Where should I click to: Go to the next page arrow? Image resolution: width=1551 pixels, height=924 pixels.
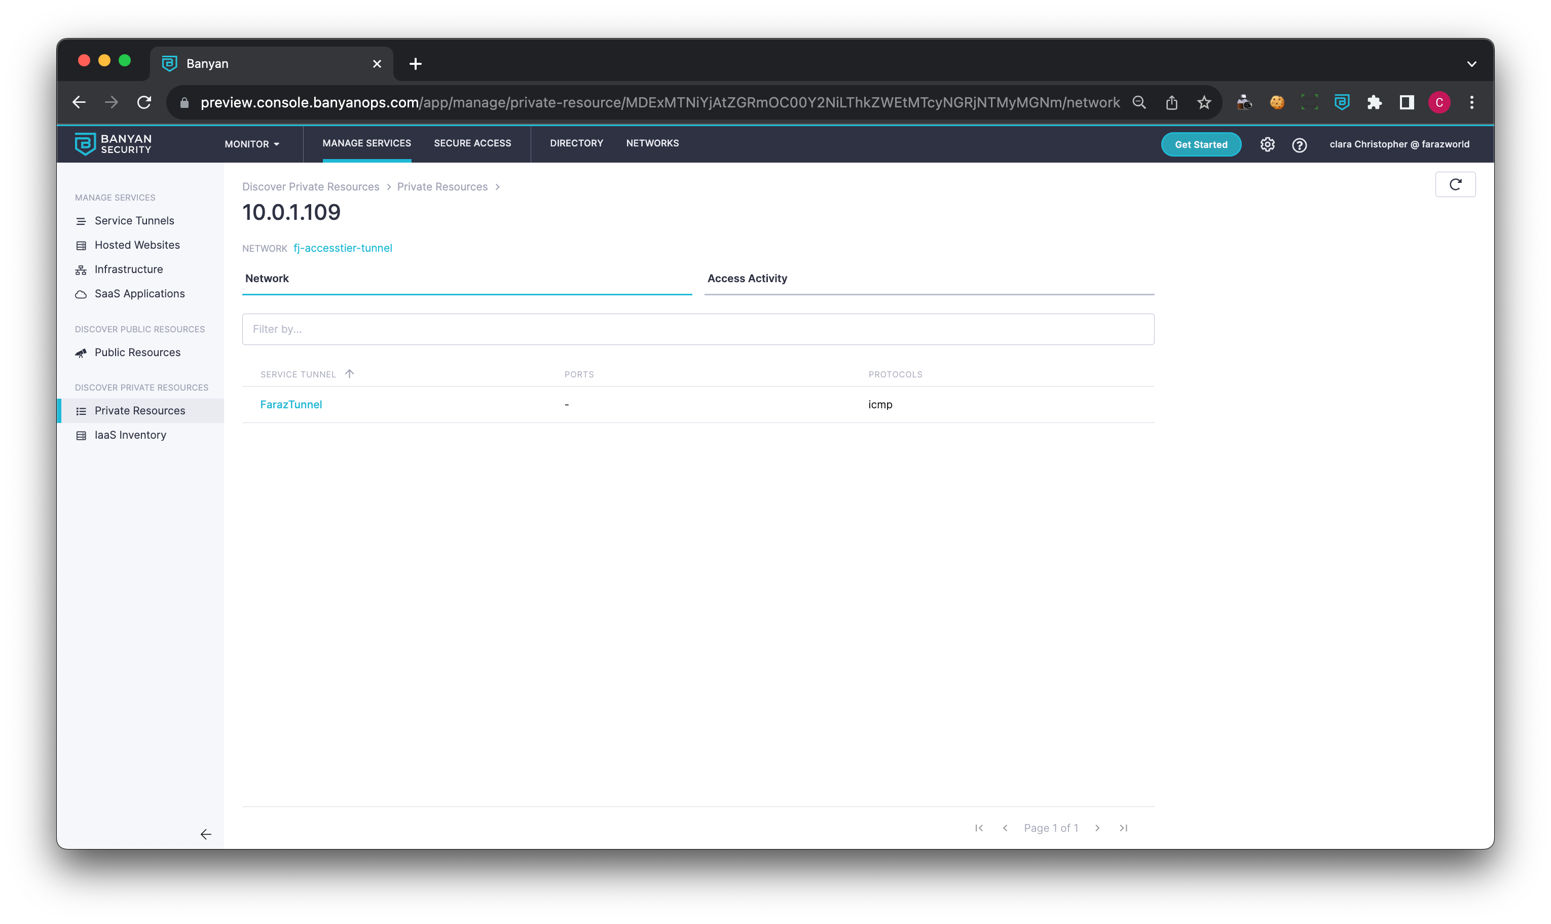point(1097,827)
